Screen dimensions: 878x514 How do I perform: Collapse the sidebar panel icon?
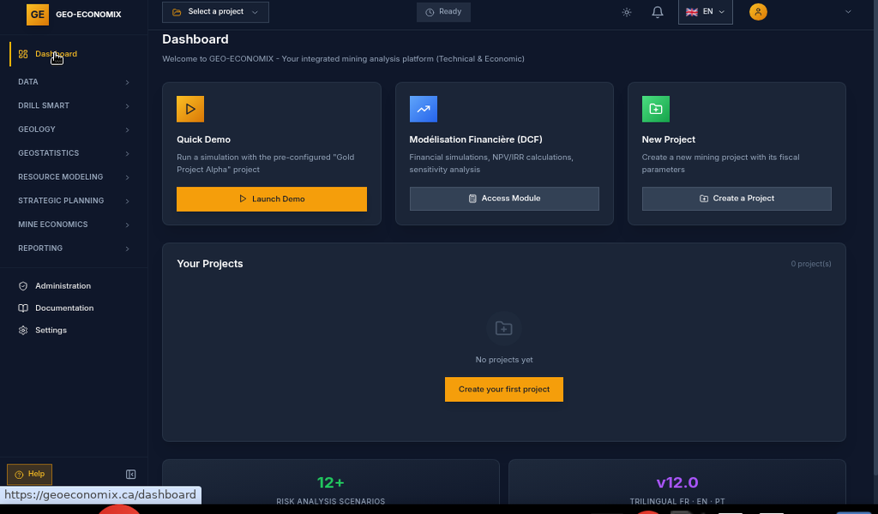130,475
